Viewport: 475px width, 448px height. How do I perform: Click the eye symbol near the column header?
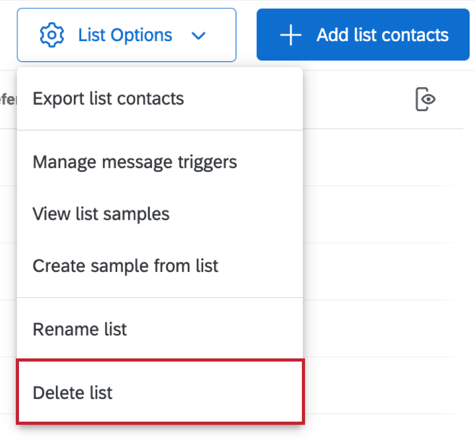pyautogui.click(x=426, y=99)
